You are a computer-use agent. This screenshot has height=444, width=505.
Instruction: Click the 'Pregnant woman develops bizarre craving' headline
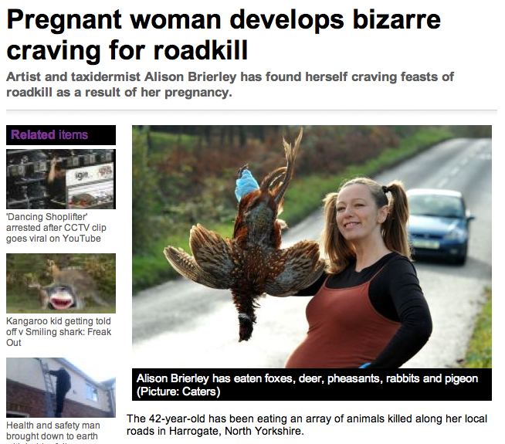click(x=223, y=35)
